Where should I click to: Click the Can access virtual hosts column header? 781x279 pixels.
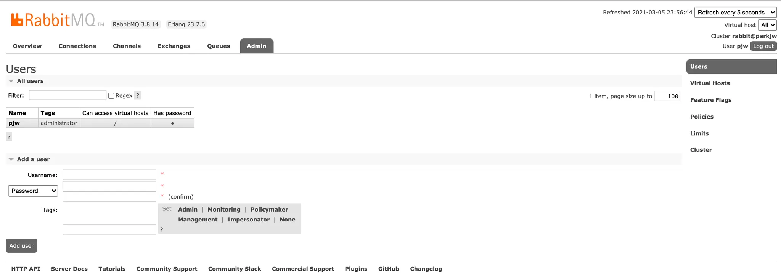[x=115, y=113]
